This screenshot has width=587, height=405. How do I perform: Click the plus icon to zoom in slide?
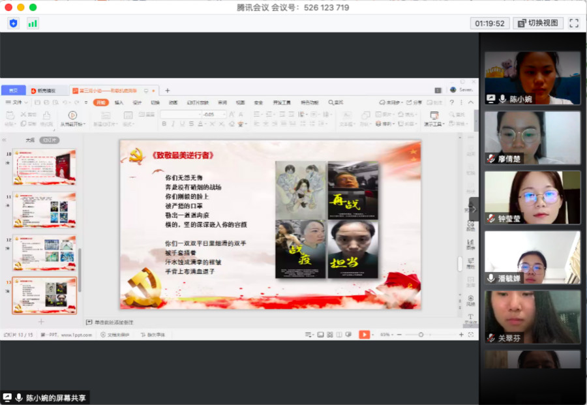461,335
